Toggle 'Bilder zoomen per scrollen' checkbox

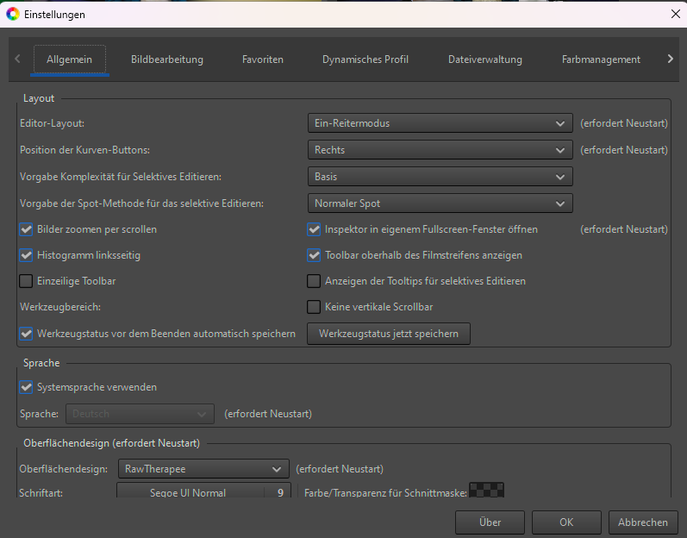(x=26, y=230)
